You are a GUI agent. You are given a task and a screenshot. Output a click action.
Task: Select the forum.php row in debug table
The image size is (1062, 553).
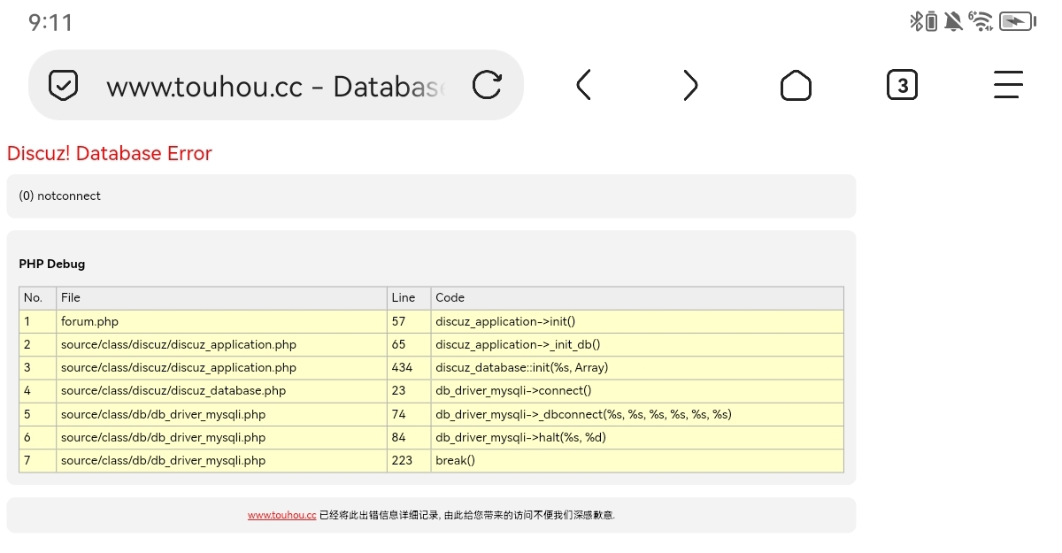click(89, 322)
